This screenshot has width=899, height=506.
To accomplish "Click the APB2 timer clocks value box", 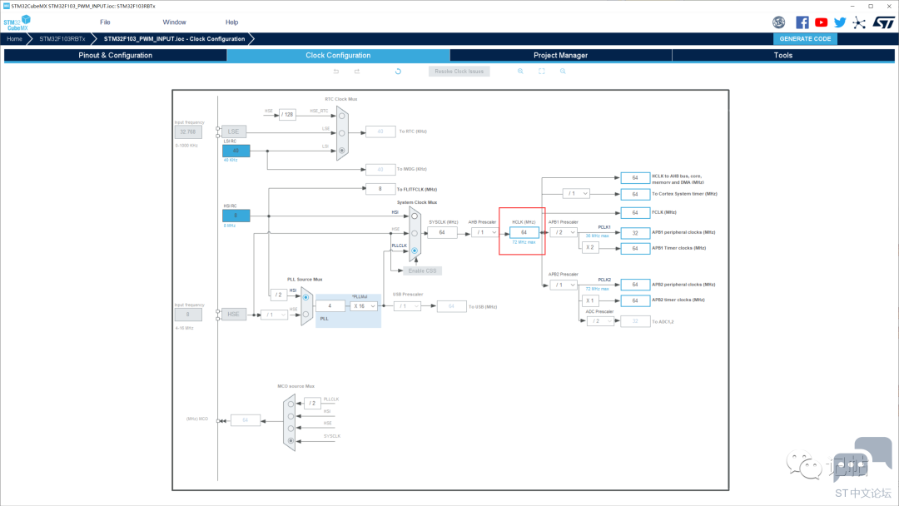I will click(x=635, y=300).
